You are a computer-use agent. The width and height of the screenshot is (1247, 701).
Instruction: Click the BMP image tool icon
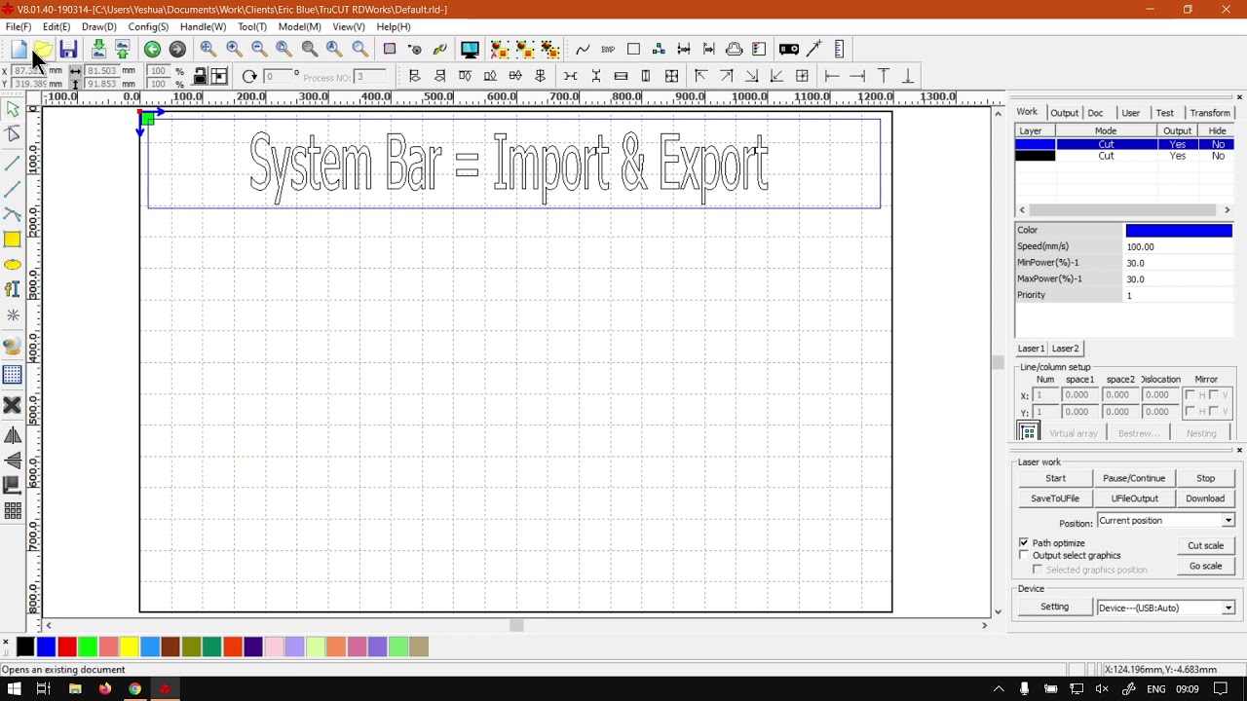(608, 50)
